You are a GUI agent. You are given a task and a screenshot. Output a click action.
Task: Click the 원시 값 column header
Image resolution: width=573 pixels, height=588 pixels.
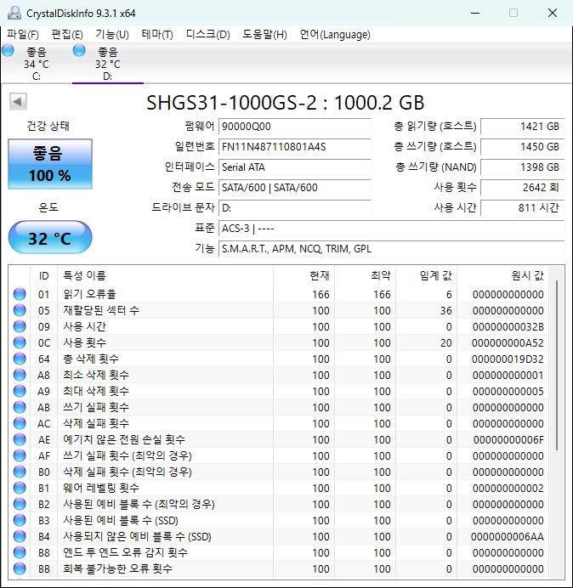[x=502, y=275]
